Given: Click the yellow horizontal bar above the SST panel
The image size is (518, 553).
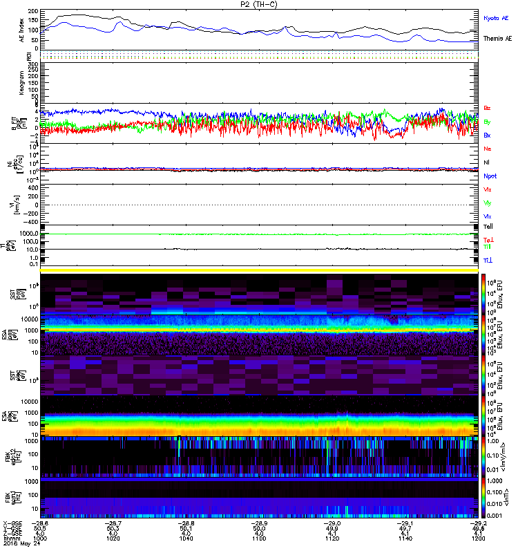Looking at the screenshot, I should pyautogui.click(x=260, y=270).
